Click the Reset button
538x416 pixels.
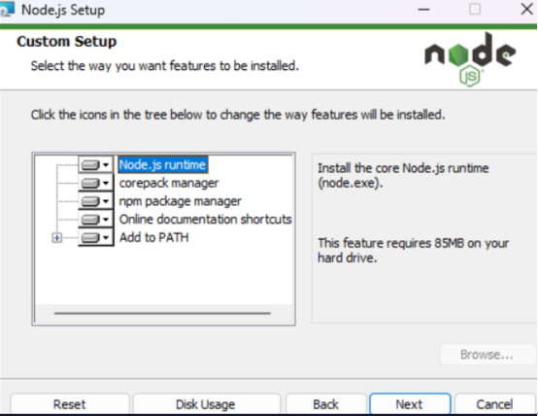[70, 404]
